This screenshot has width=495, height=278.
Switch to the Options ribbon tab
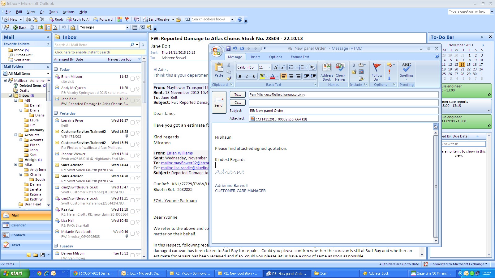point(275,57)
